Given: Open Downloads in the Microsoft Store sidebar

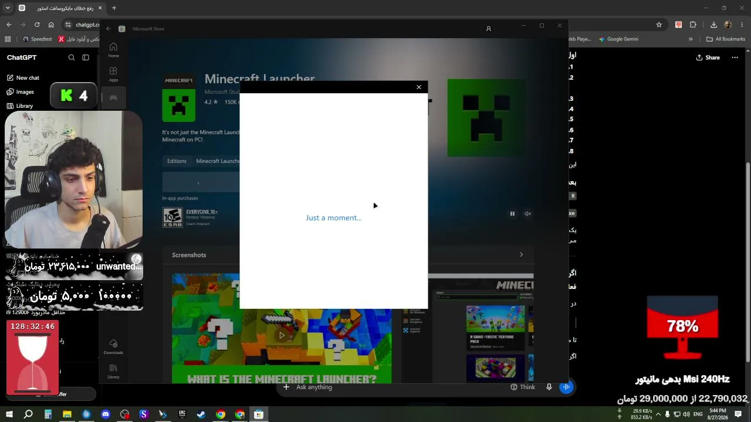Looking at the screenshot, I should [x=113, y=346].
